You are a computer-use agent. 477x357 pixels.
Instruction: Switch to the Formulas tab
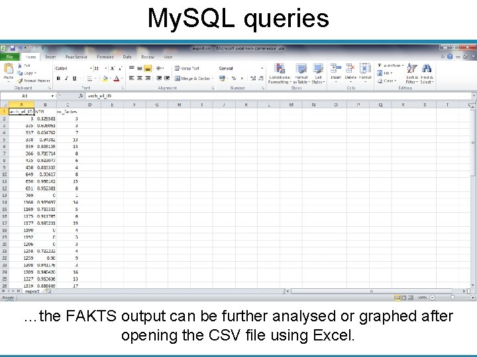click(x=105, y=57)
